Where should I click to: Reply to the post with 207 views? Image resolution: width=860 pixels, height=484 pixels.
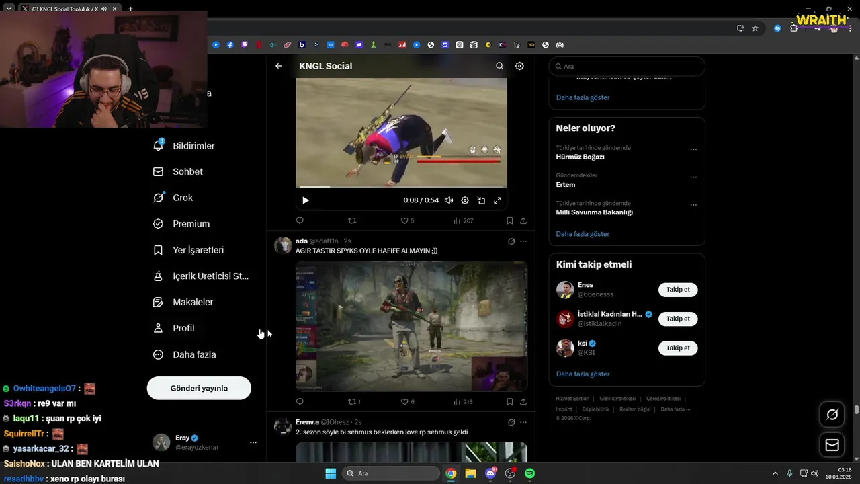pyautogui.click(x=300, y=220)
